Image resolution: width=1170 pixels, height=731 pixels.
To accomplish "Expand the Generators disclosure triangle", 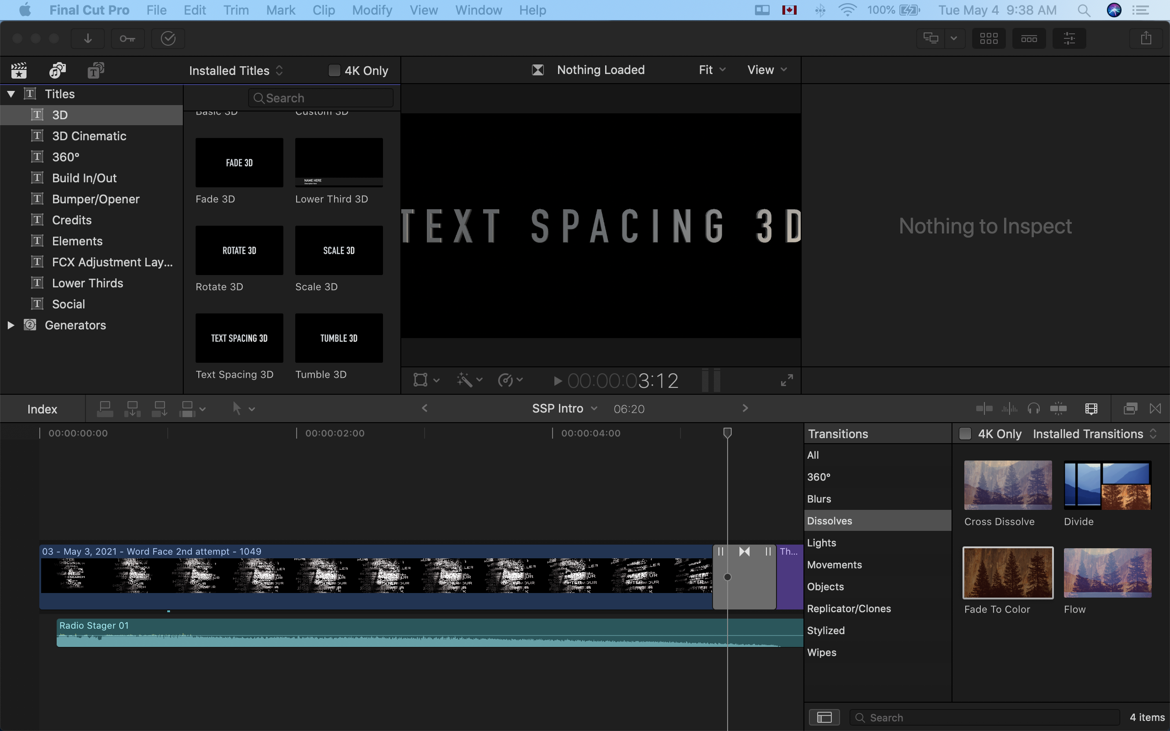I will click(x=11, y=325).
